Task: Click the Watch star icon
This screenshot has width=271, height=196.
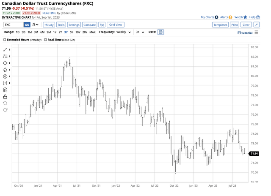Action: pos(245,17)
